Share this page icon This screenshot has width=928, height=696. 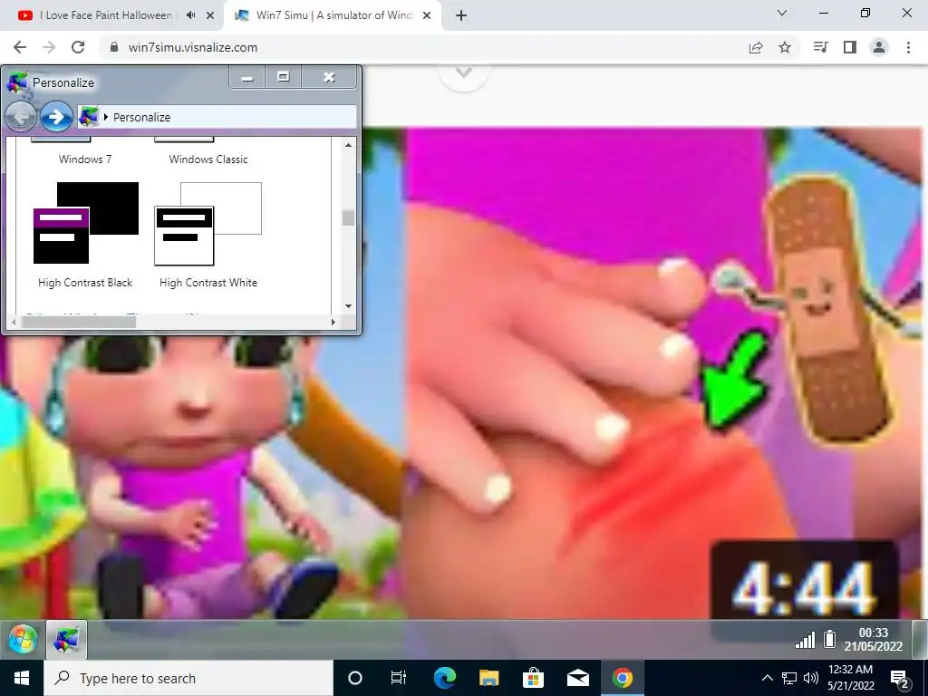(x=756, y=47)
